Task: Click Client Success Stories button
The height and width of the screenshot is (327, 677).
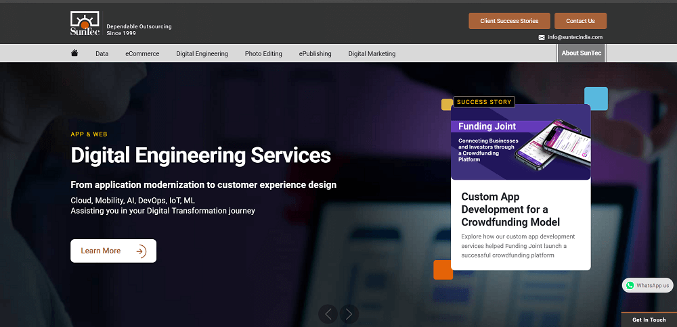Action: coord(509,21)
